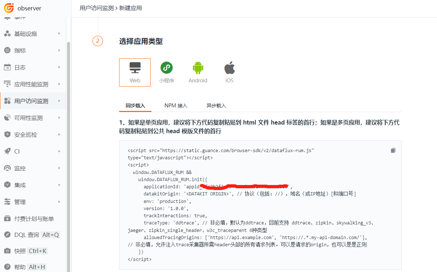
Task: Click 用户访问监测 in the breadcrumb
Action: [97, 8]
